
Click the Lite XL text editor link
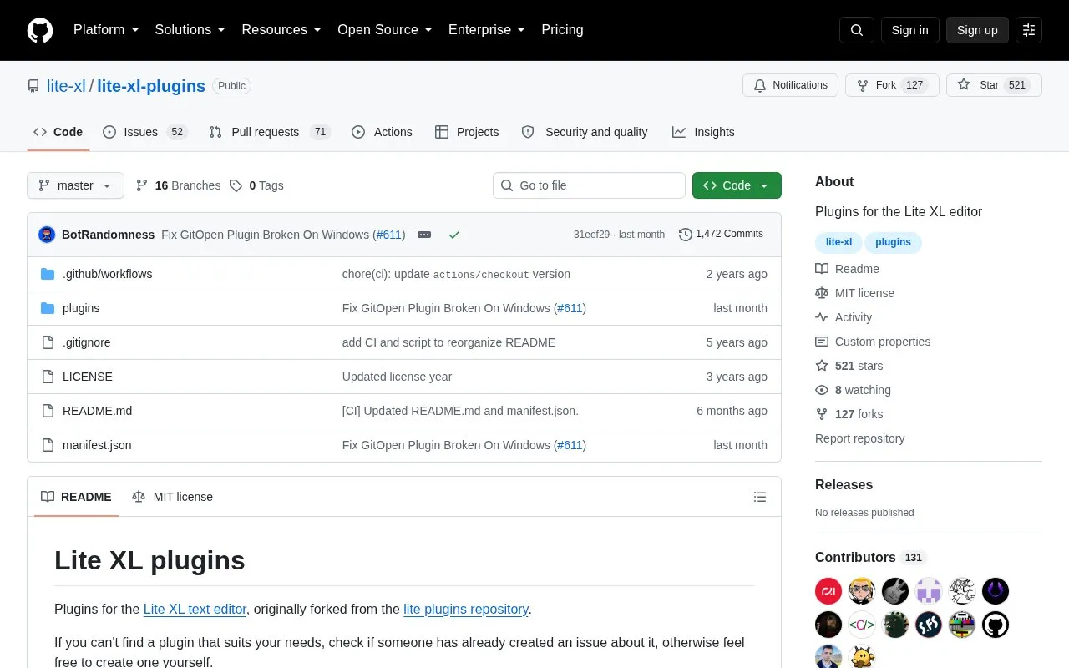click(195, 610)
